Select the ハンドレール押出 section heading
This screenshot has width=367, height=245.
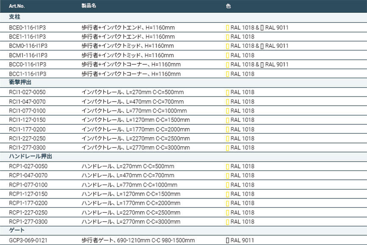pyautogui.click(x=31, y=157)
